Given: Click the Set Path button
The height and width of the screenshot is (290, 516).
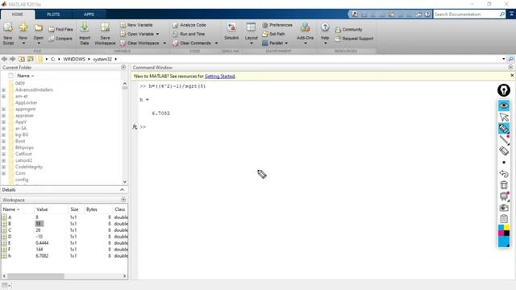Looking at the screenshot, I should click(273, 34).
